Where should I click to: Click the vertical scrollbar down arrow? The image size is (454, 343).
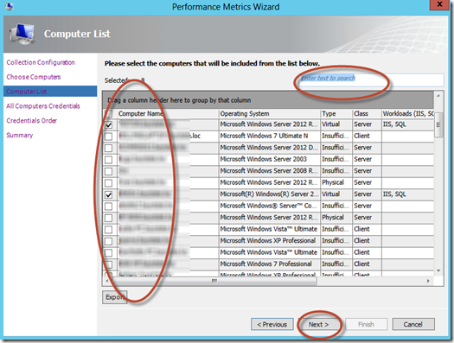[438, 271]
